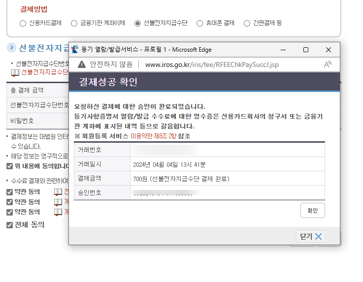Click the 거래번호 row label
363x282 pixels.
(90, 150)
